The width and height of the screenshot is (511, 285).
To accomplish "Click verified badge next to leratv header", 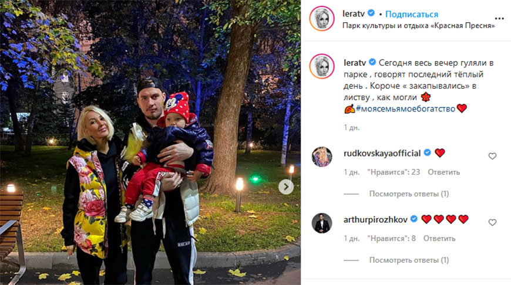I will 371,13.
